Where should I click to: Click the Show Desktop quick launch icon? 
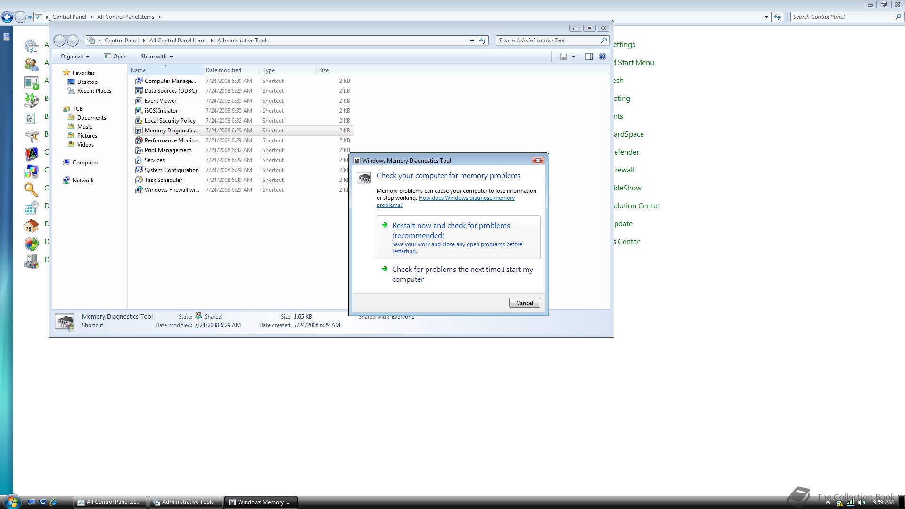[32, 502]
